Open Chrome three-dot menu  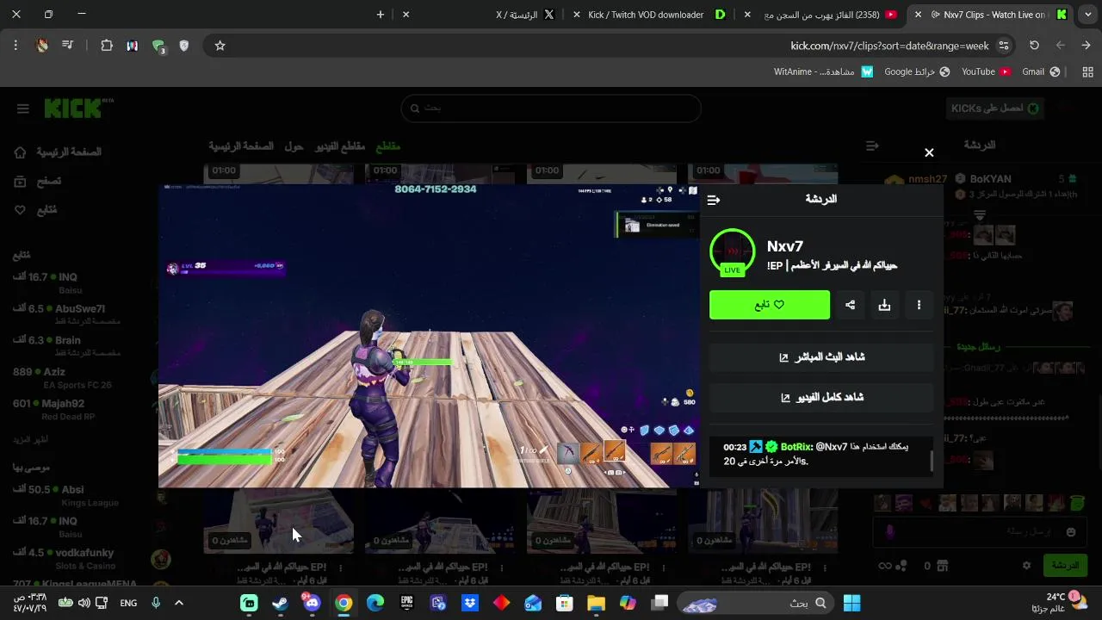[x=15, y=46]
